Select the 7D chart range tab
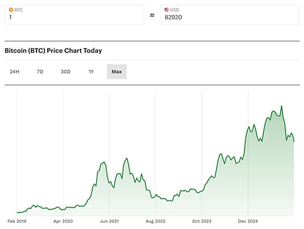304x229 pixels. point(40,72)
